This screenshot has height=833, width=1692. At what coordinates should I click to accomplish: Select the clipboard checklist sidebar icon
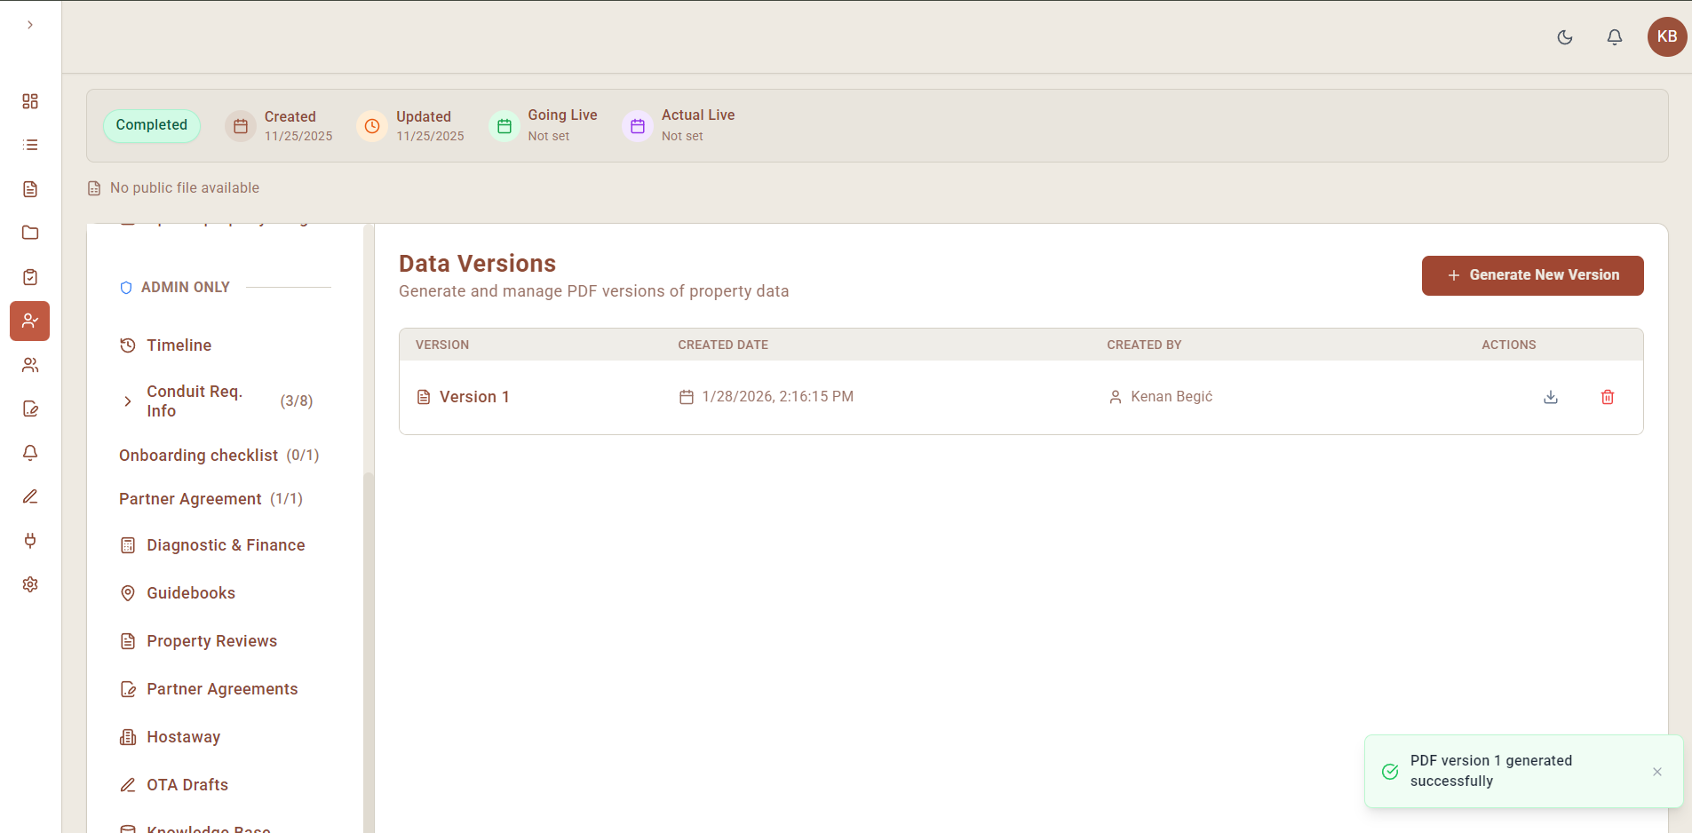29,276
